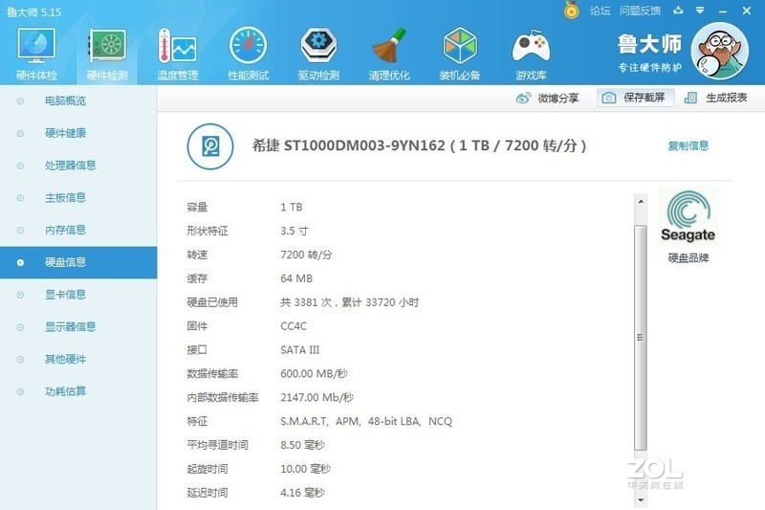Click the disk details scrollbar thumb
765x510 pixels.
pos(641,338)
